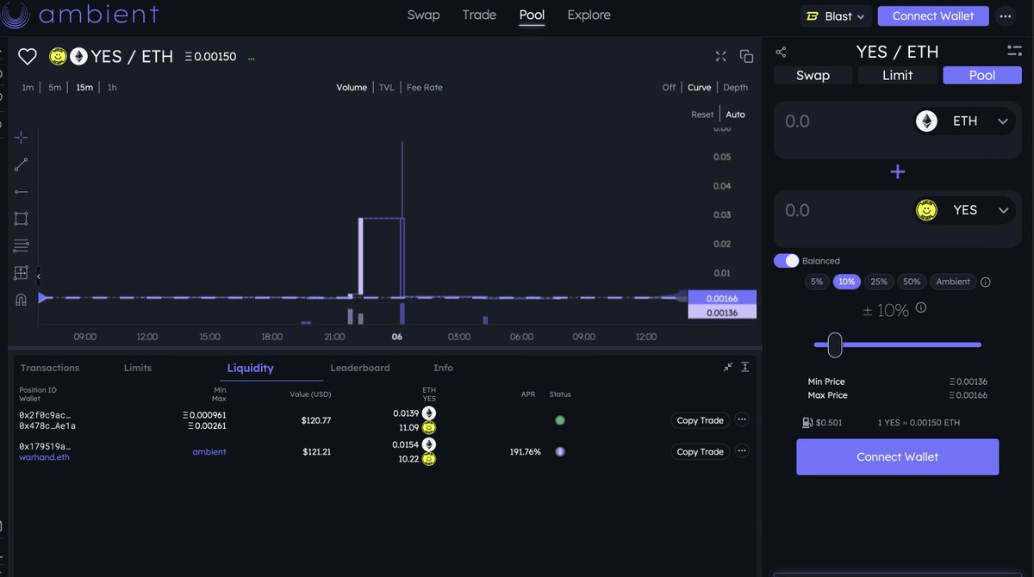1034x577 pixels.
Task: Open transaction settings icon
Action: click(1014, 51)
